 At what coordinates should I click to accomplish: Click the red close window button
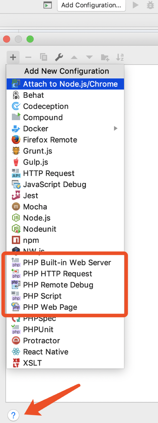pos(6,39)
